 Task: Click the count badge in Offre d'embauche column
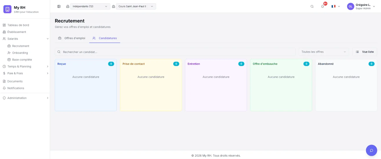pos(306,64)
